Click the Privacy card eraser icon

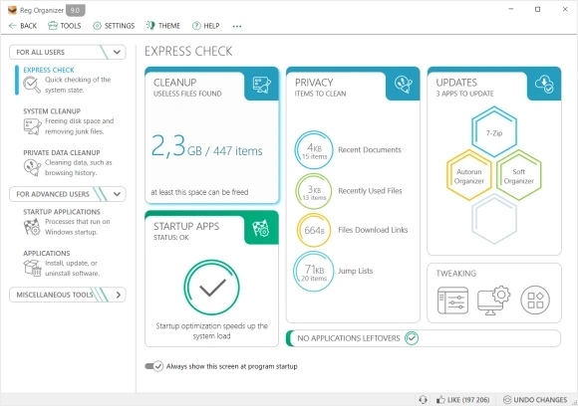click(x=403, y=85)
